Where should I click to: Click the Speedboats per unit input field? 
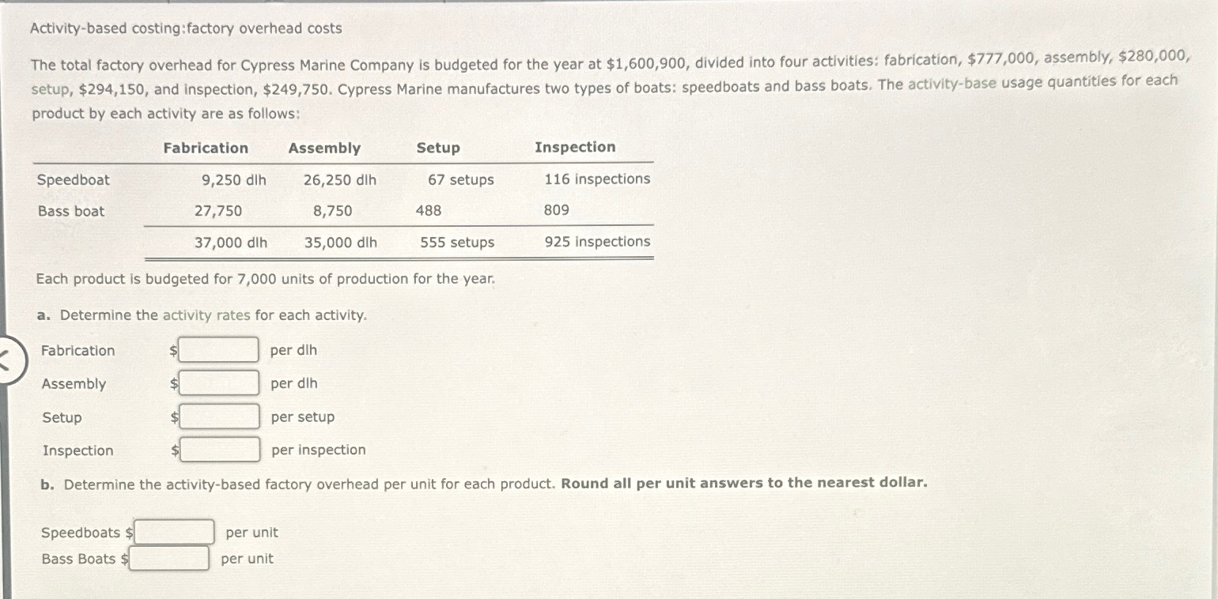coord(173,531)
